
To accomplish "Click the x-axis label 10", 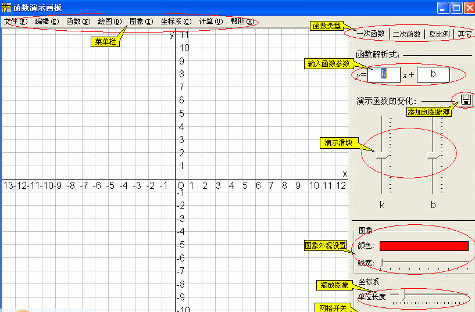I will coord(314,185).
